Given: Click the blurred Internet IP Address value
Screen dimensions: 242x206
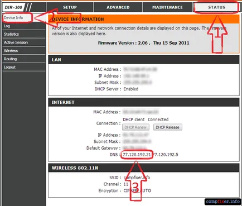Looking at the screenshot, I should tap(135, 135).
